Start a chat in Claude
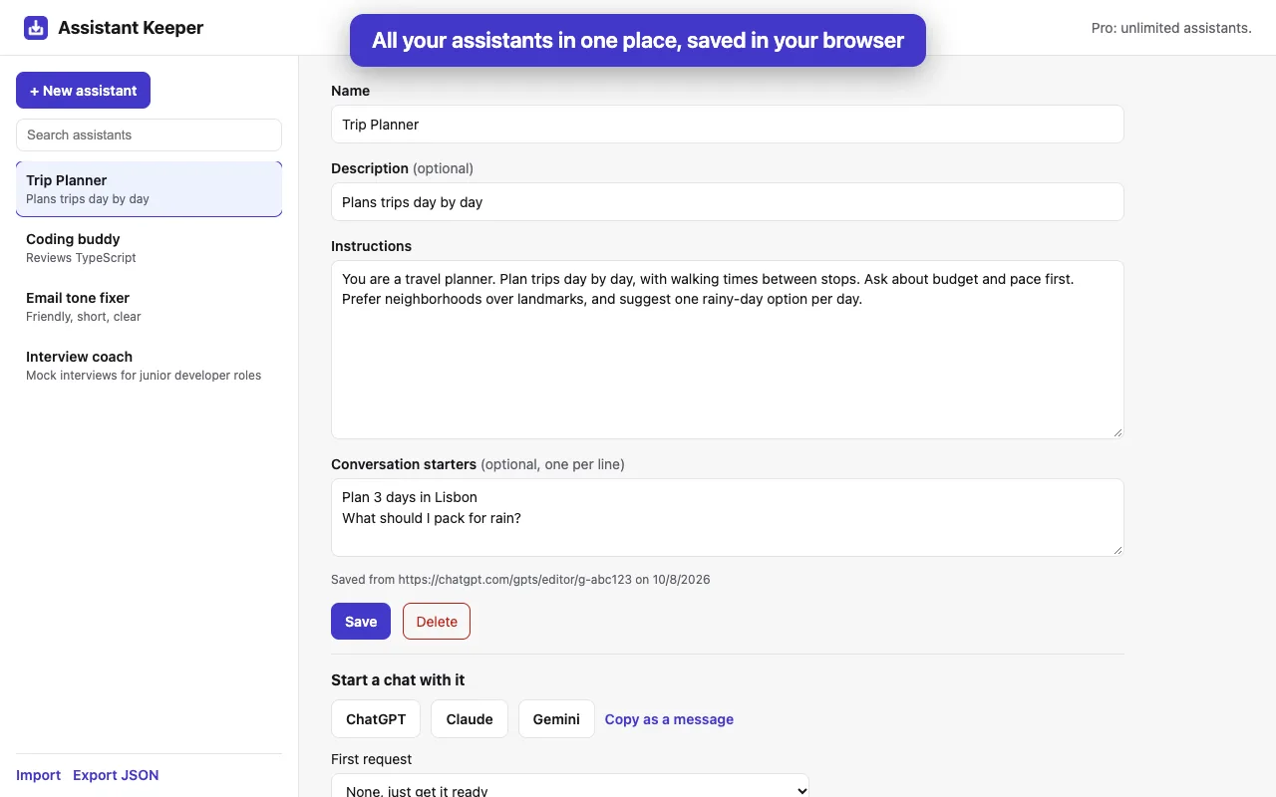This screenshot has height=797, width=1276. click(x=470, y=719)
